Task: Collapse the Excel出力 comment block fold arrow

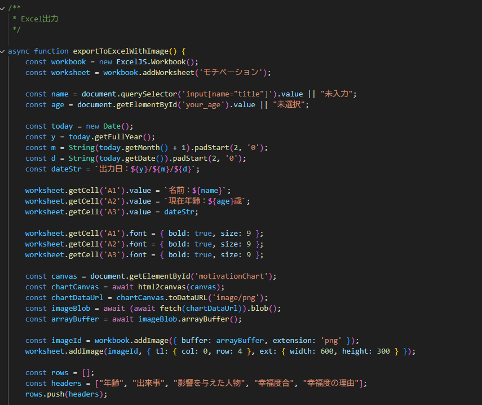Action: [3, 8]
